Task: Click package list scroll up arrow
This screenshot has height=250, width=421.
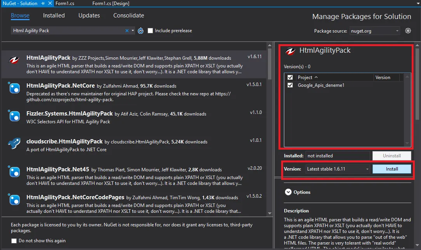Action: coord(270,45)
